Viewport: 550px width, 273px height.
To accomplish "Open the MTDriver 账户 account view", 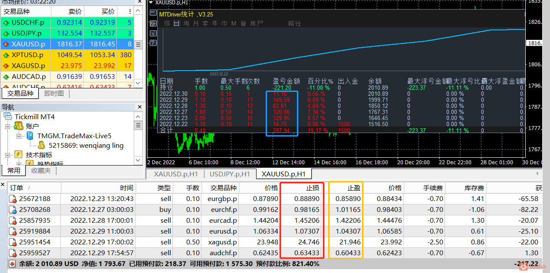I will coord(257,23).
